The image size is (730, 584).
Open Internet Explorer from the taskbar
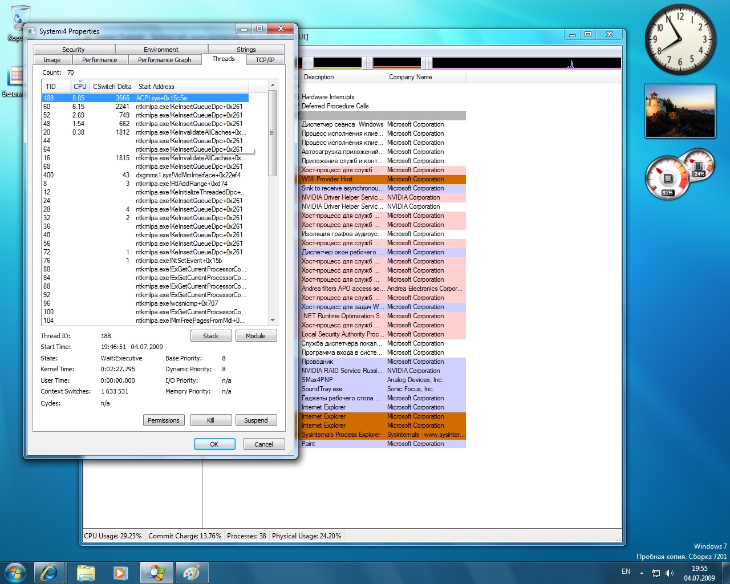tap(49, 572)
